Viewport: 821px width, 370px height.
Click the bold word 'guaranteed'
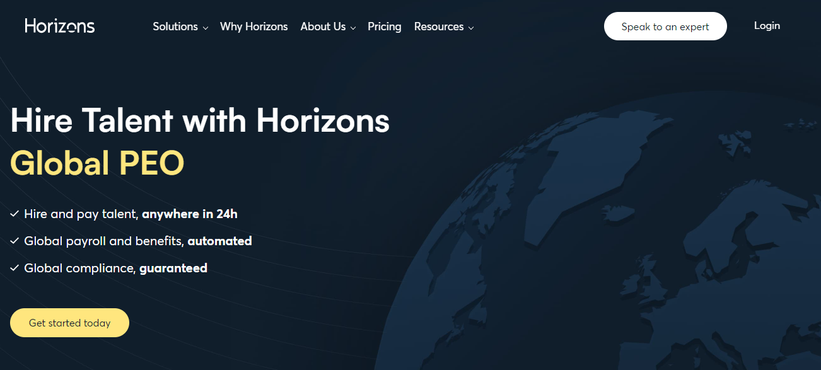pos(173,268)
